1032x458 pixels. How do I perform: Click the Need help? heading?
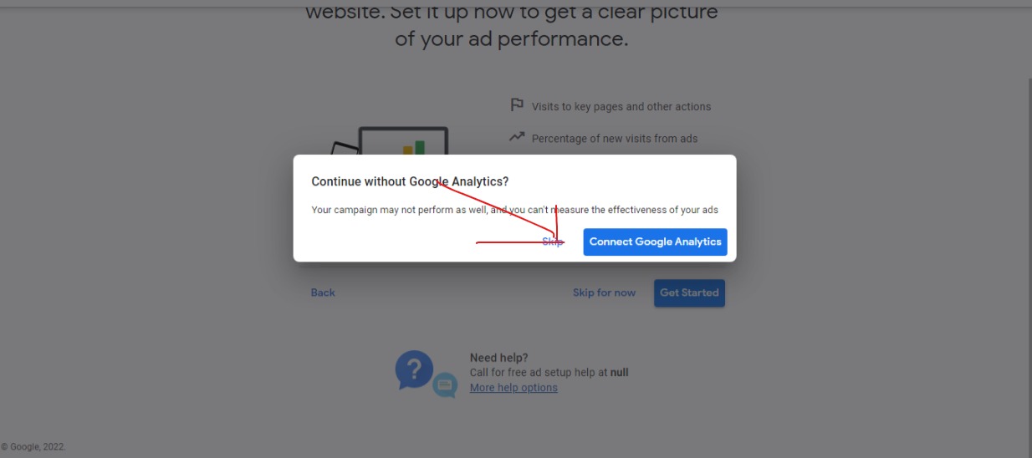point(498,358)
